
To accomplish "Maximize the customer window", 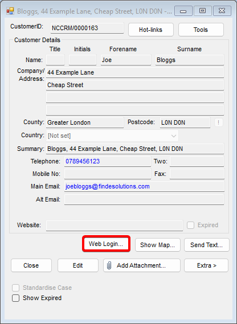I will tap(202, 11).
